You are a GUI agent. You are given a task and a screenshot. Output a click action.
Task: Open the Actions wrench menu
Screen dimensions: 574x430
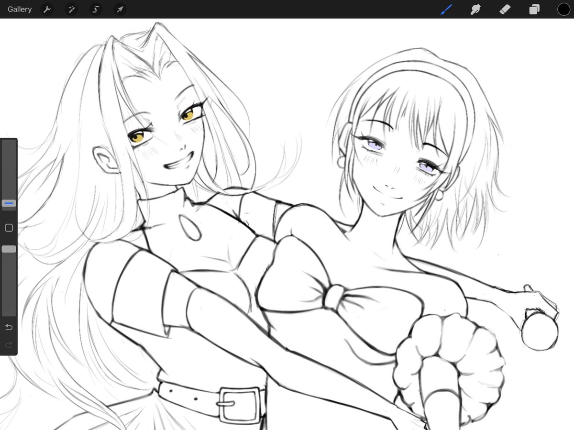[47, 9]
